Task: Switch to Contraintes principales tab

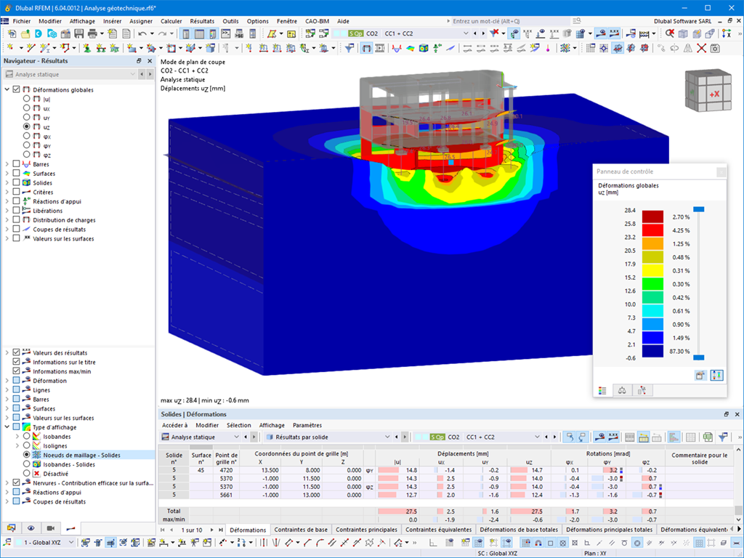Action: coord(366,530)
